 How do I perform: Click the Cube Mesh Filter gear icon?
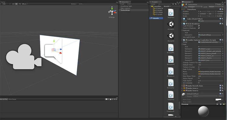[222, 19]
